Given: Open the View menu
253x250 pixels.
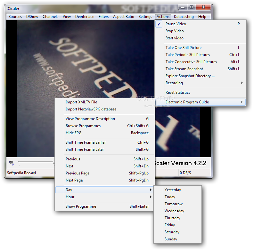Looking at the screenshot, I should [67, 17].
